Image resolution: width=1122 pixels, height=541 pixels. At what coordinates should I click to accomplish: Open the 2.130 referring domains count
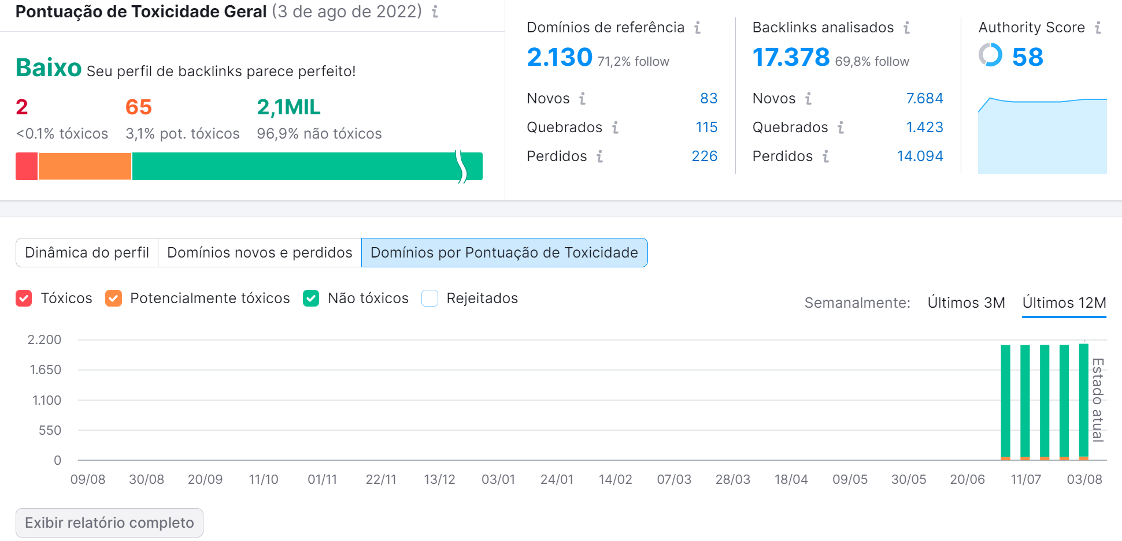coord(560,57)
